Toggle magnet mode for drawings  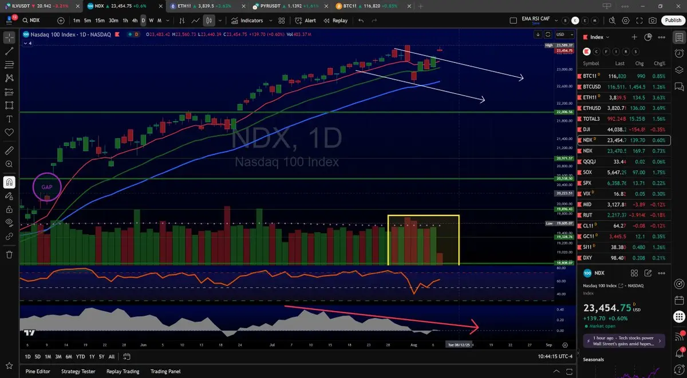pos(9,182)
